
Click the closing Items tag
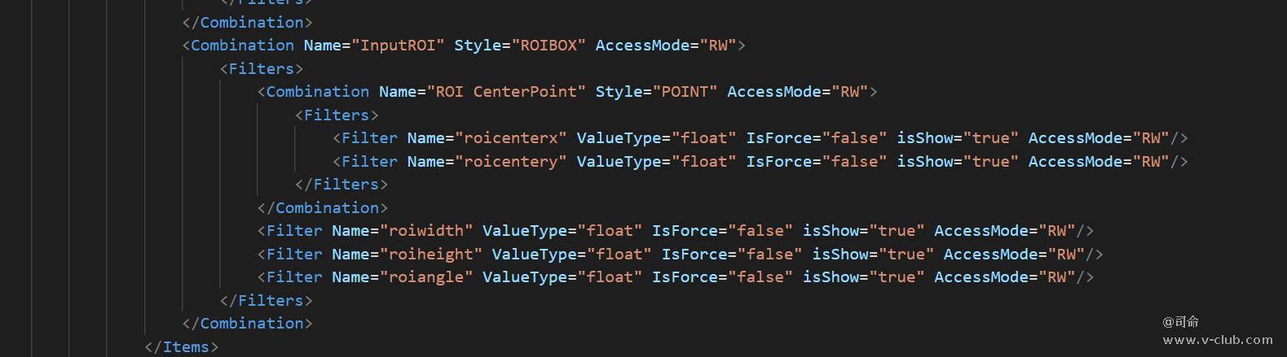[182, 347]
